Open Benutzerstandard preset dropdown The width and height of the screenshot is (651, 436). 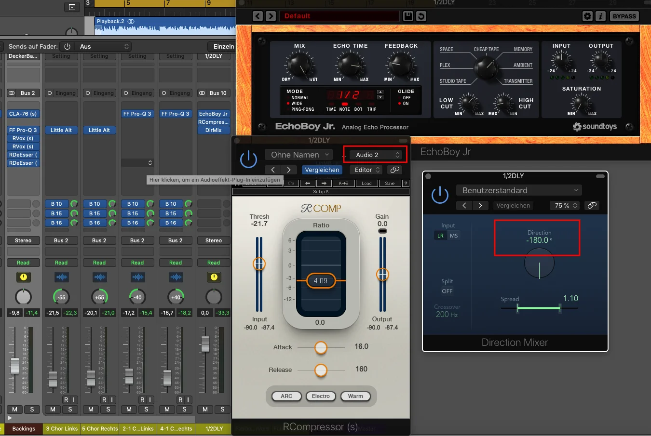click(519, 190)
